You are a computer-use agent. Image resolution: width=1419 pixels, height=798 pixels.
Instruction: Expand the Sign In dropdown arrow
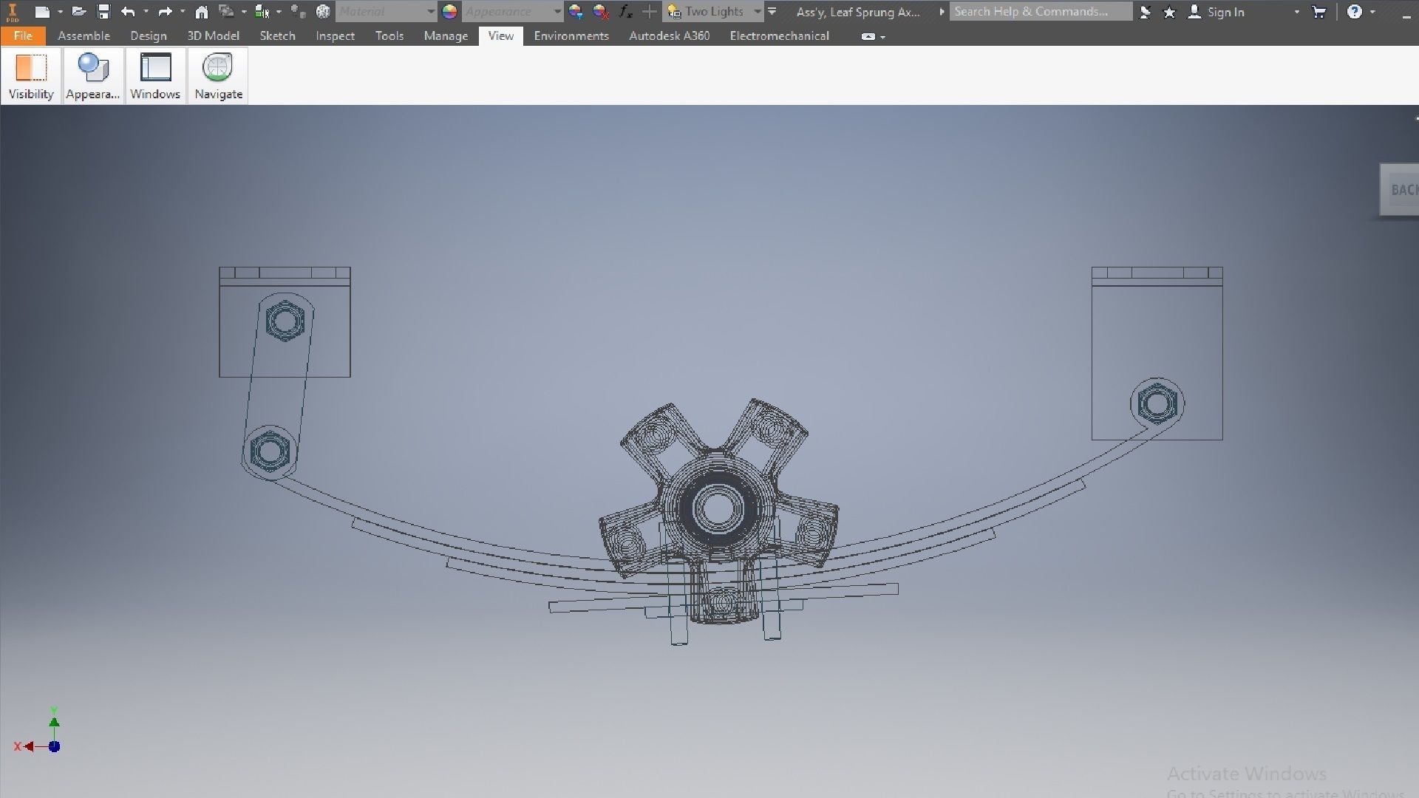pyautogui.click(x=1296, y=12)
